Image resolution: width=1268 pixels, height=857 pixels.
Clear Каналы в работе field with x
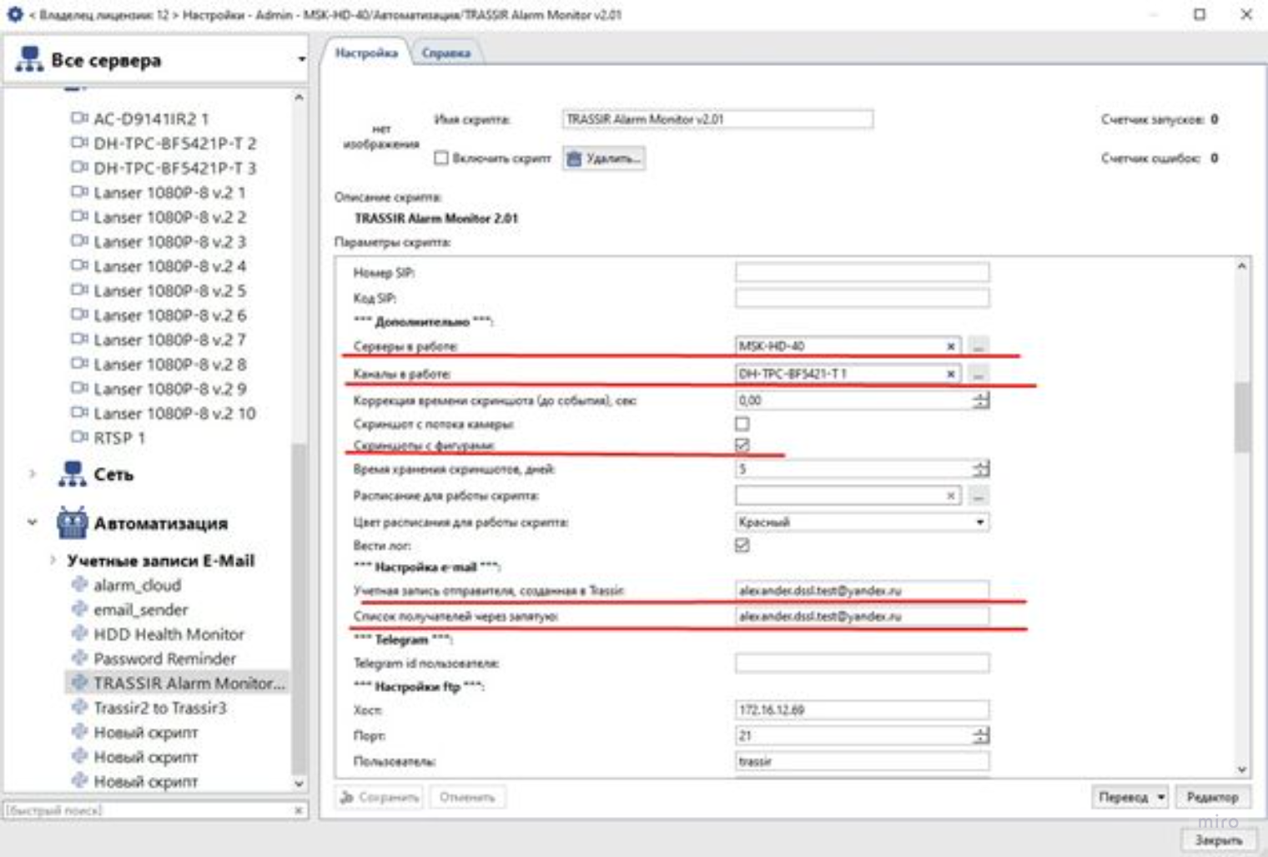tap(950, 374)
